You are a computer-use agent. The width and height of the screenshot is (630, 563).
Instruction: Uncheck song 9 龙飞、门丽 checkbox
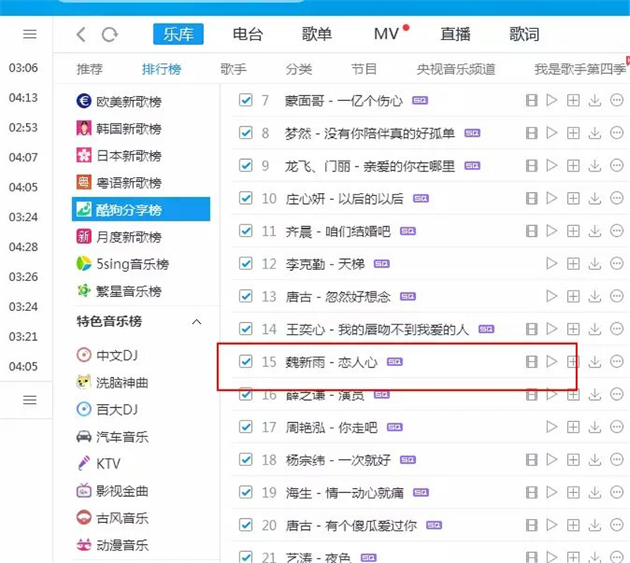tap(246, 165)
